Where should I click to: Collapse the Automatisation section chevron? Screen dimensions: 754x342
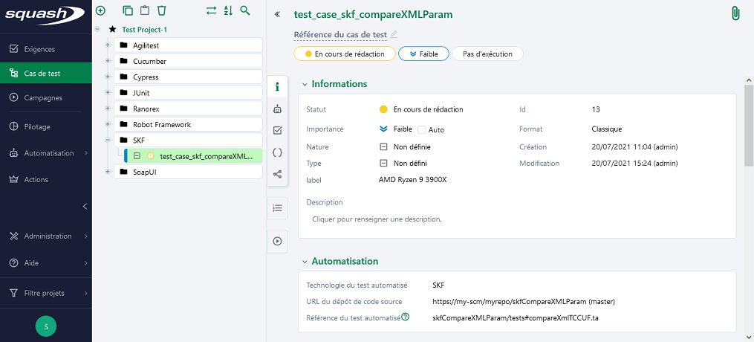(x=305, y=262)
